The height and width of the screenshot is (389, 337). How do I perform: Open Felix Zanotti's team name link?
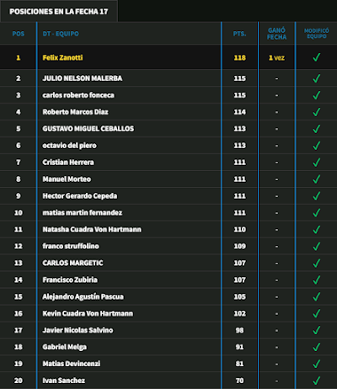(62, 57)
